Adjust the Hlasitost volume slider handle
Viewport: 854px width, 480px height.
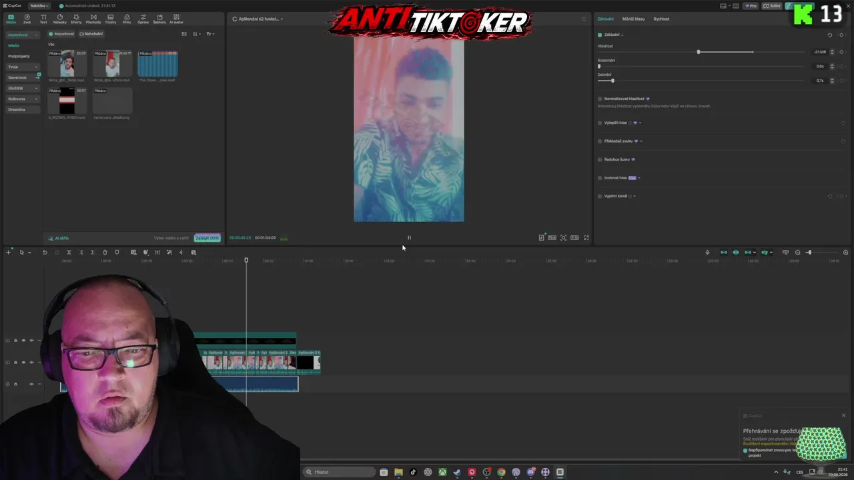point(699,52)
